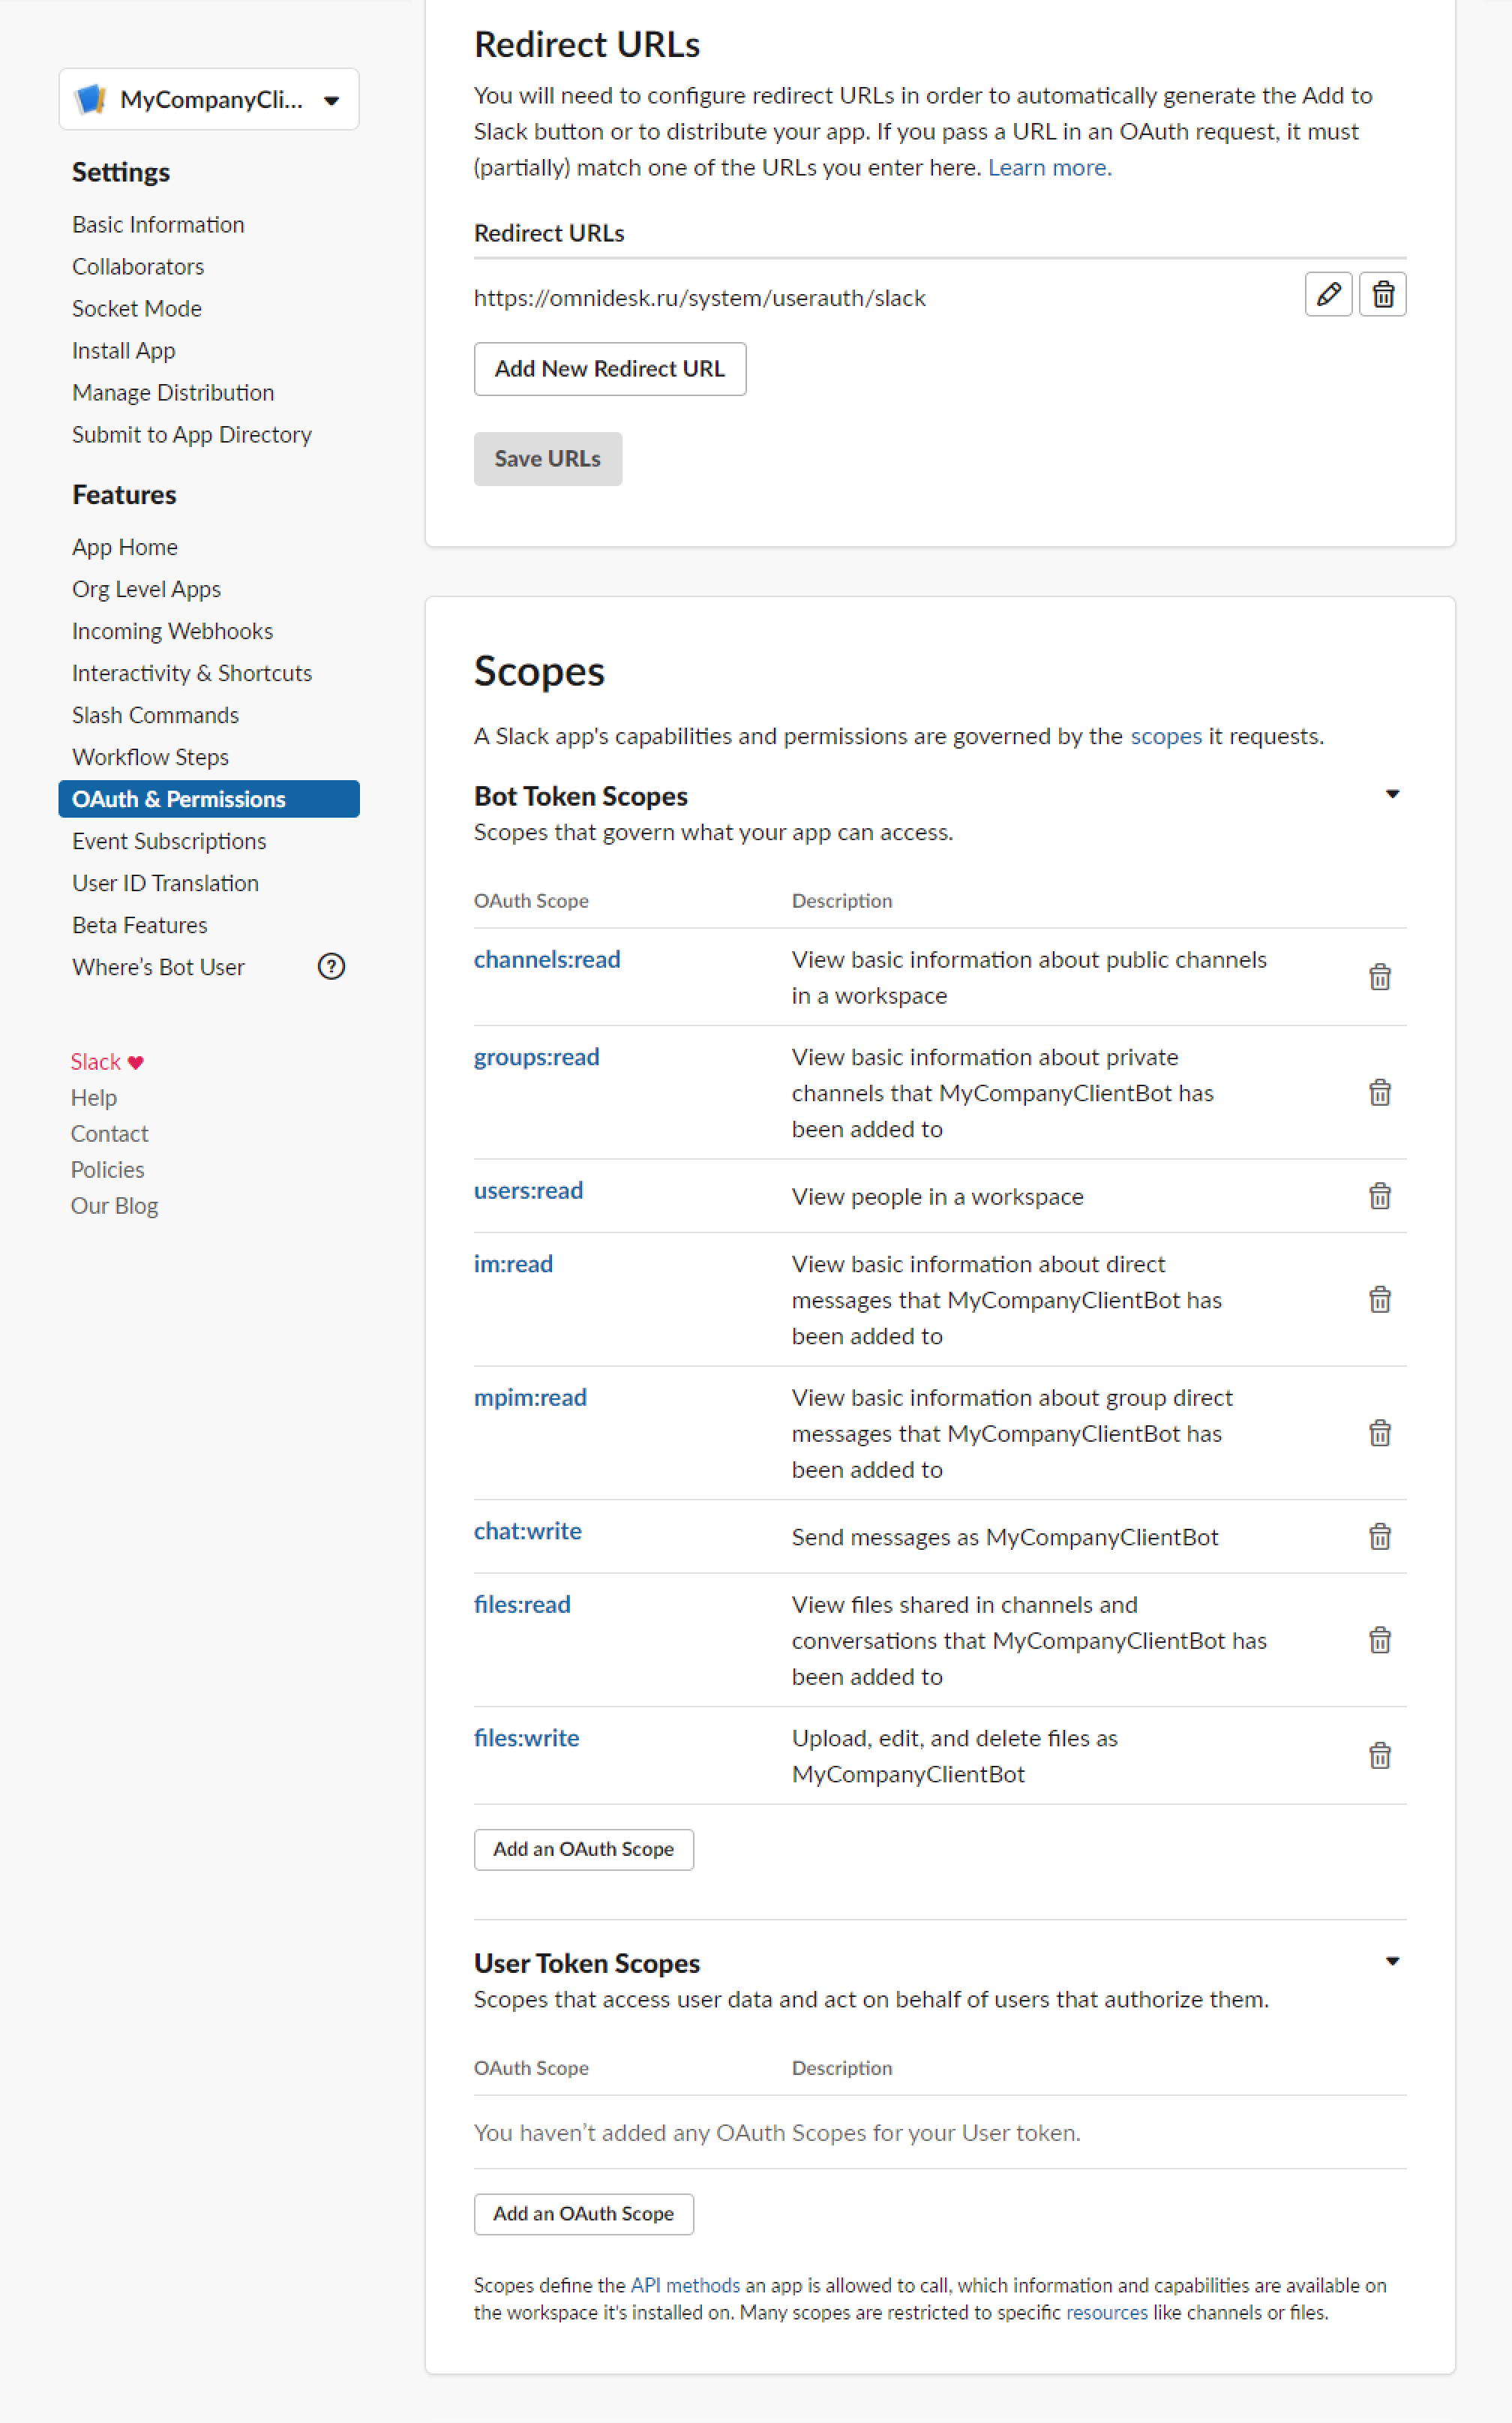1512x2423 pixels.
Task: Remove the channels:read scope
Action: tap(1379, 977)
